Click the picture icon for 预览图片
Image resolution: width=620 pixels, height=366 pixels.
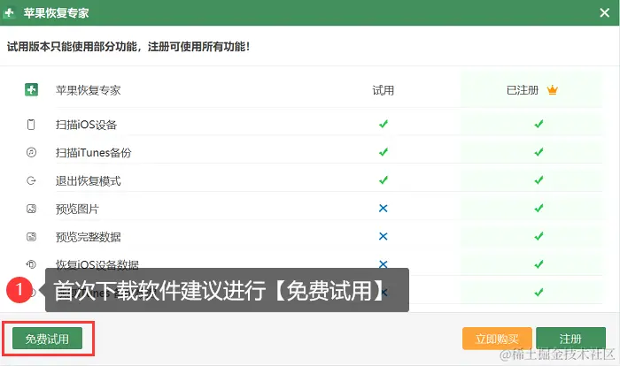[x=31, y=209]
